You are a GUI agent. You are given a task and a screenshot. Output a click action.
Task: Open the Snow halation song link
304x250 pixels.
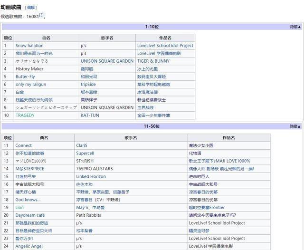pyautogui.click(x=29, y=46)
